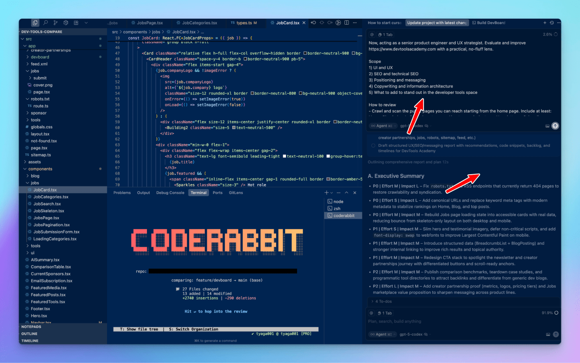Viewport: 580px width, 363px height.
Task: Switch to the types.ts editor tab
Action: [x=246, y=23]
